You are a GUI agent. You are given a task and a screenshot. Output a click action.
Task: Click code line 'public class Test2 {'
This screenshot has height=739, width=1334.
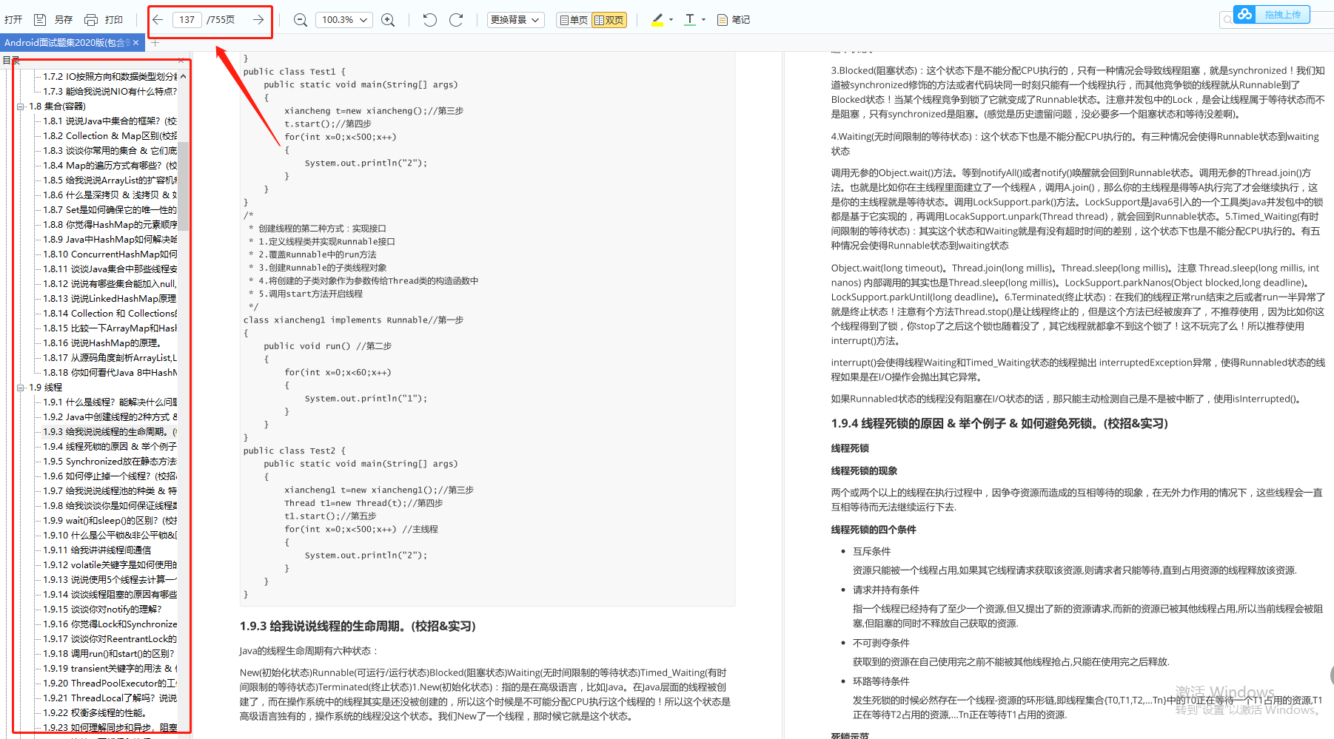tap(295, 451)
